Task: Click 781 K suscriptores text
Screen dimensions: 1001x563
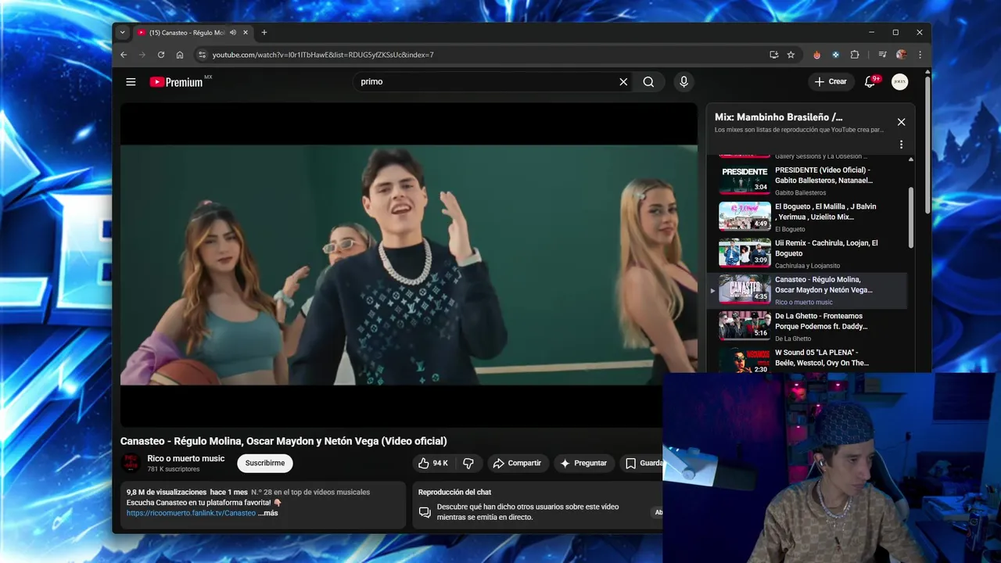Action: tap(174, 469)
